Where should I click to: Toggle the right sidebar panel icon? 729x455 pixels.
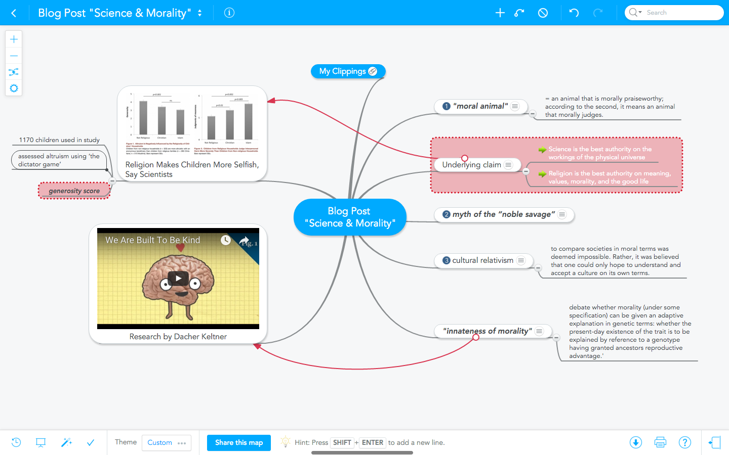(x=714, y=442)
